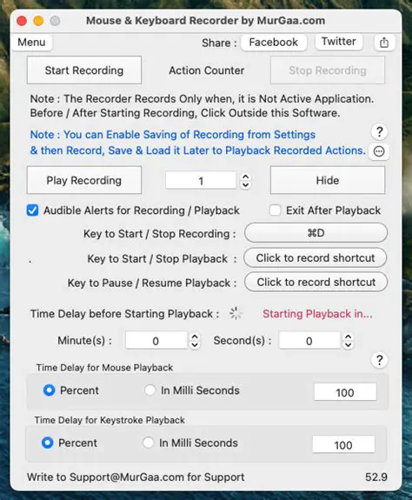Decrease Second(s) delay with down arrow
The height and width of the screenshot is (500, 412).
point(349,345)
